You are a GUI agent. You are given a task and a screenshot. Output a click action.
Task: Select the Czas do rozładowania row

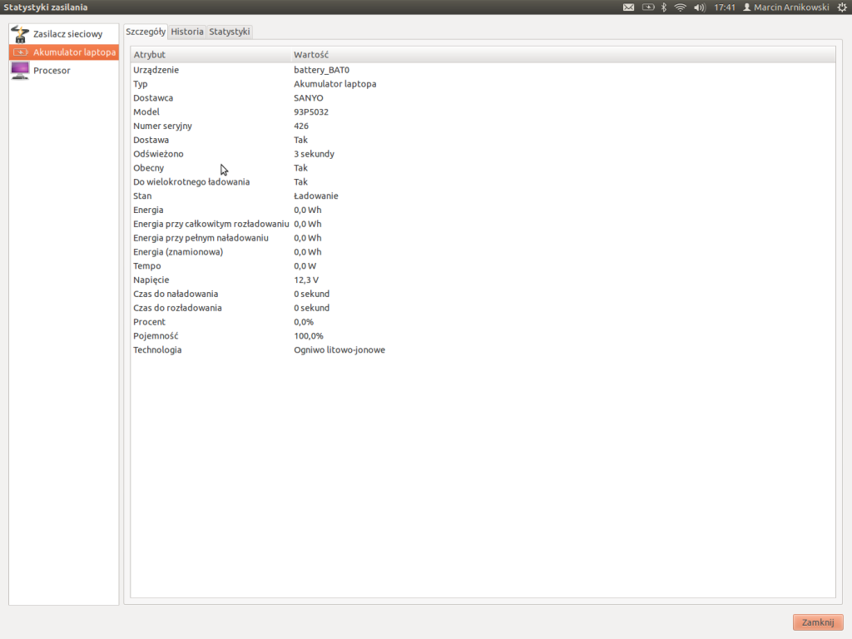click(483, 308)
